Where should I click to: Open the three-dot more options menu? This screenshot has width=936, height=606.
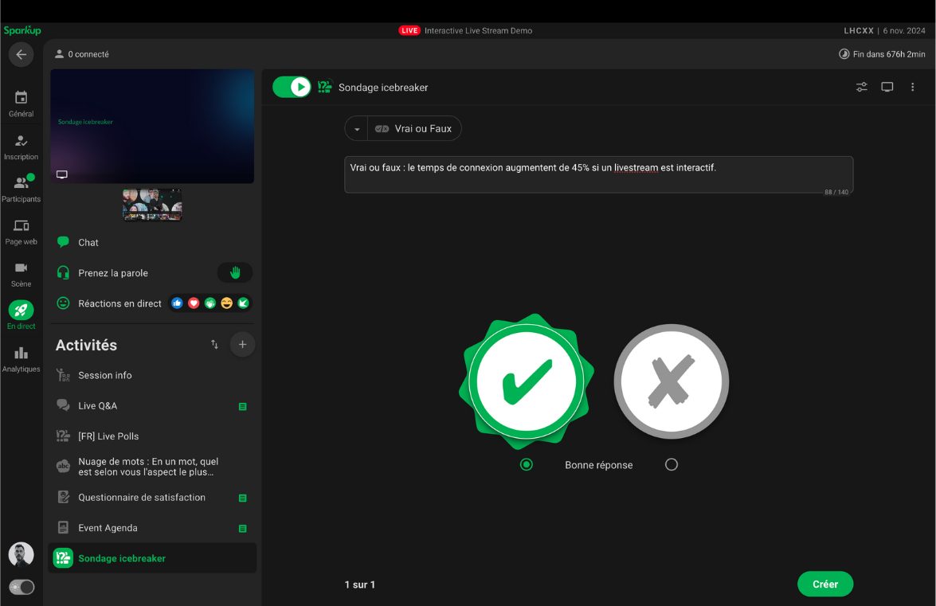pyautogui.click(x=913, y=87)
